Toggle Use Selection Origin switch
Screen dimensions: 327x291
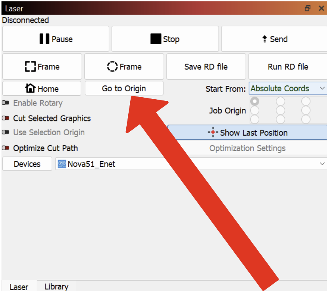pos(6,132)
